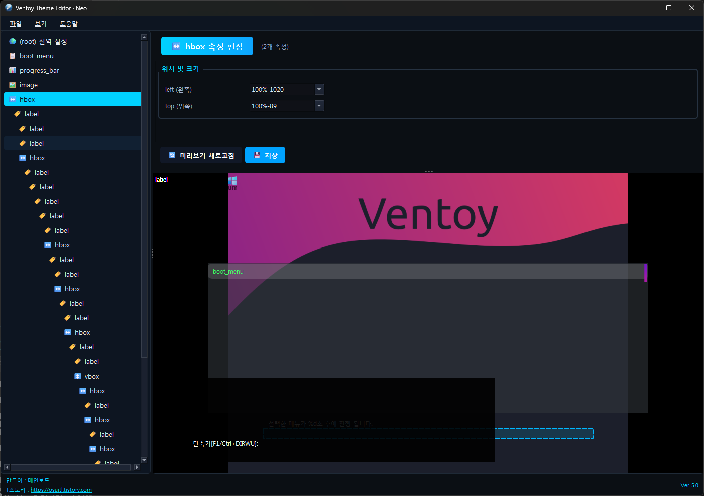Click the Ver 5.0 status text
704x496 pixels.
tap(689, 485)
